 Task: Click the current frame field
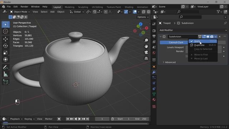click(102, 119)
